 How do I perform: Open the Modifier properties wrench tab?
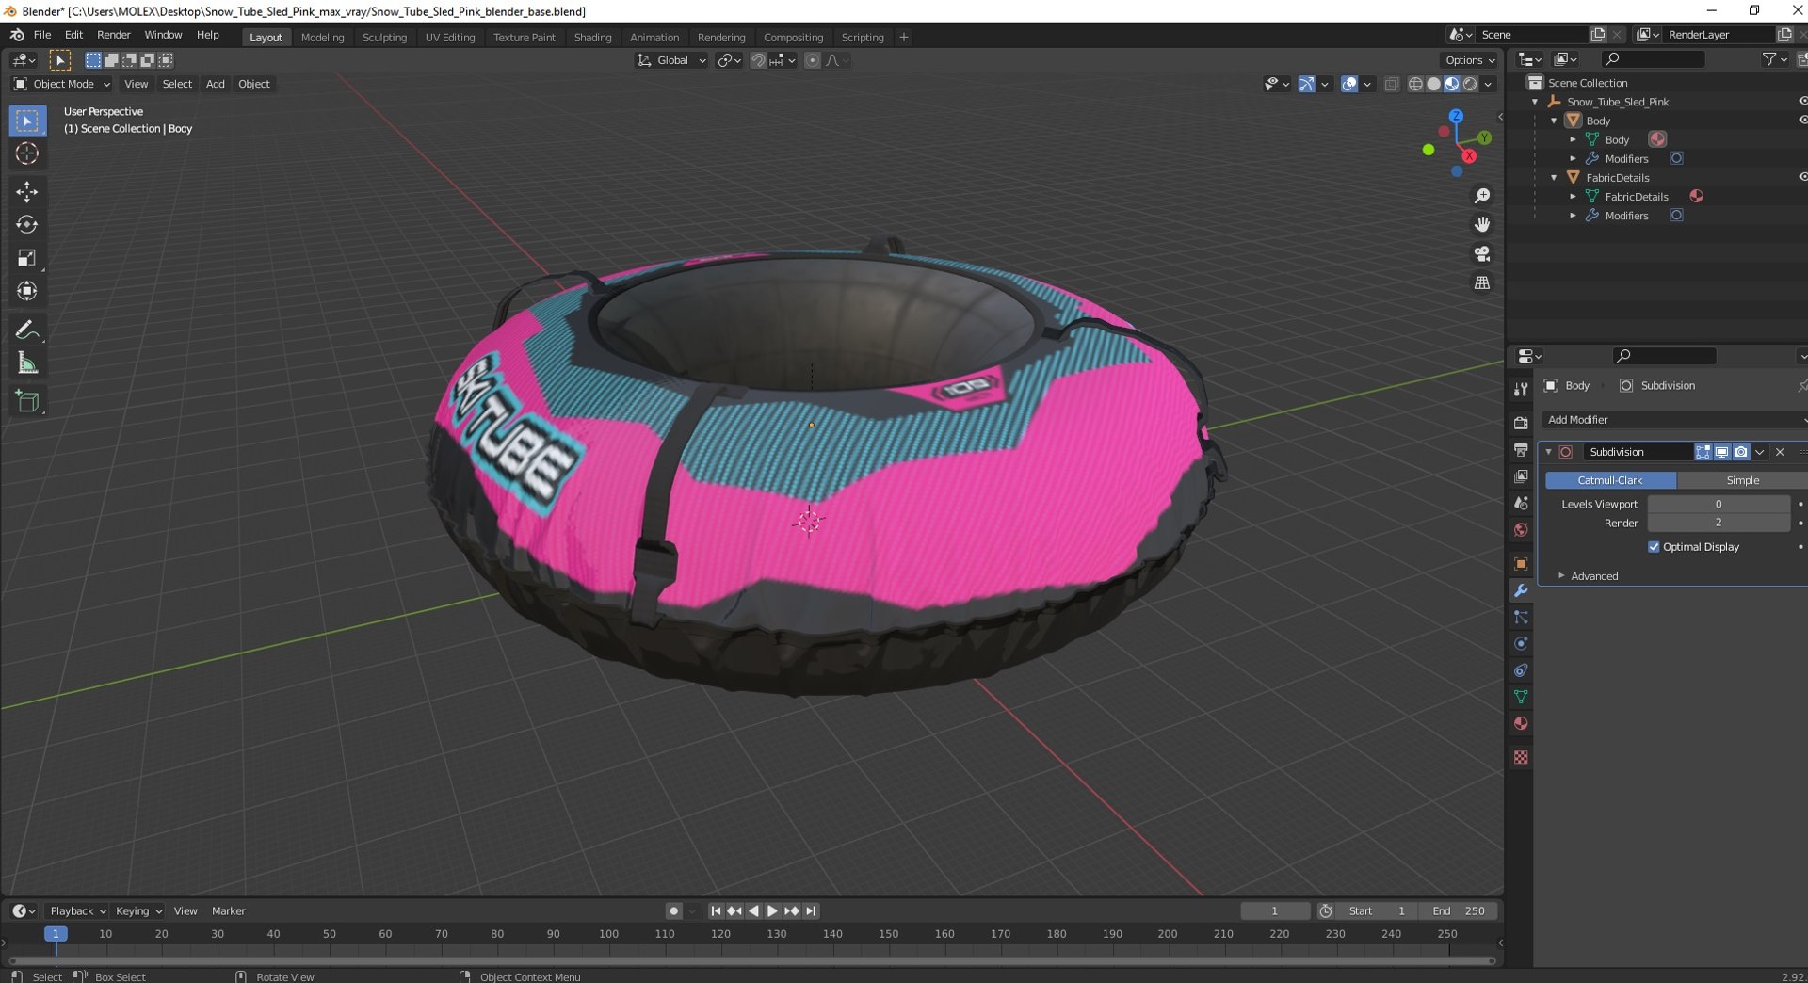[x=1521, y=591]
